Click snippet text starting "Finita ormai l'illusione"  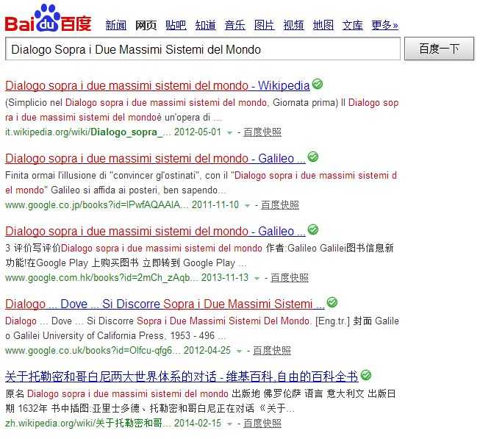(201, 183)
